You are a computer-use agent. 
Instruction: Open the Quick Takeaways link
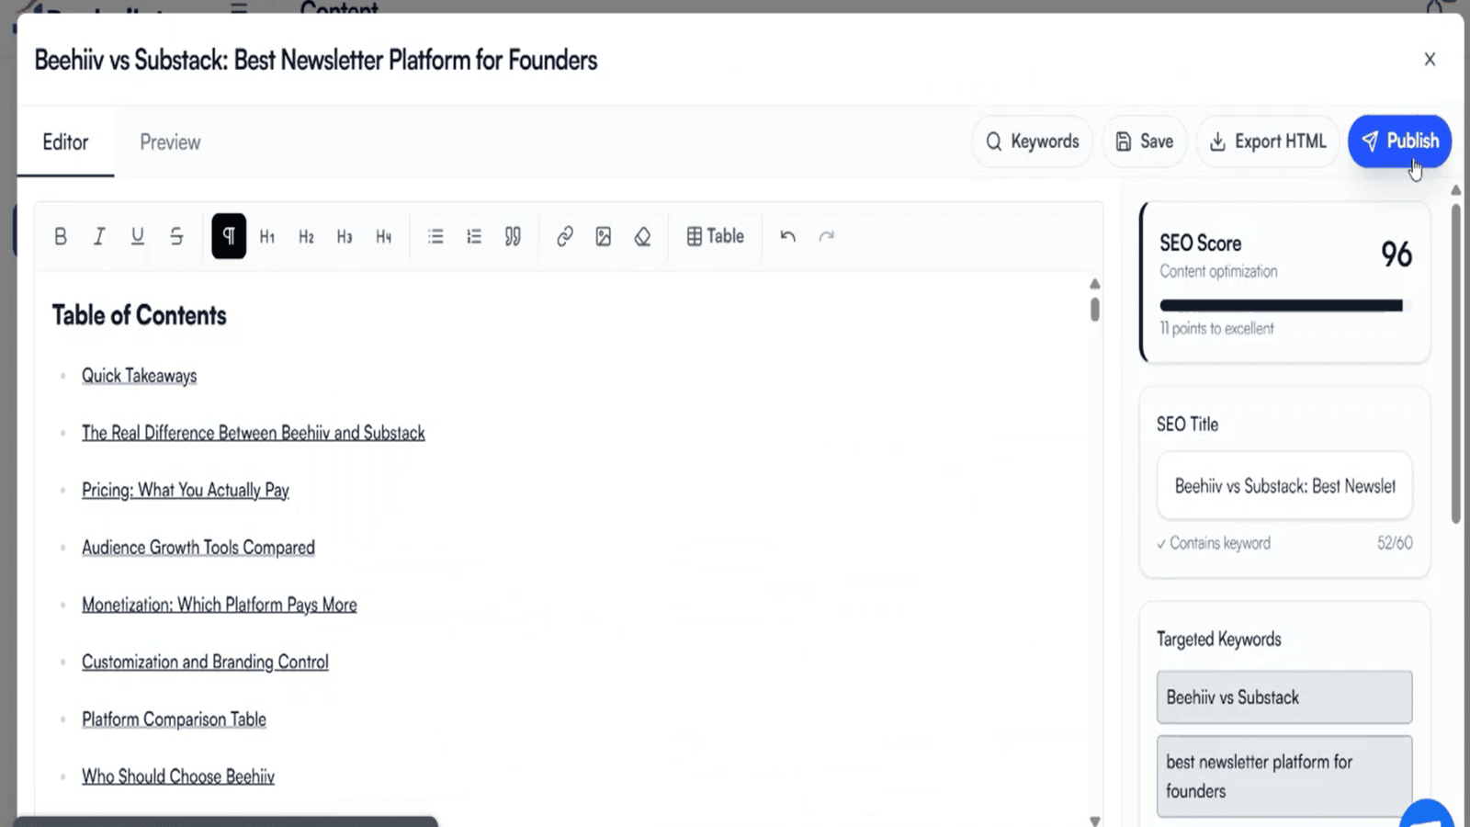140,376
